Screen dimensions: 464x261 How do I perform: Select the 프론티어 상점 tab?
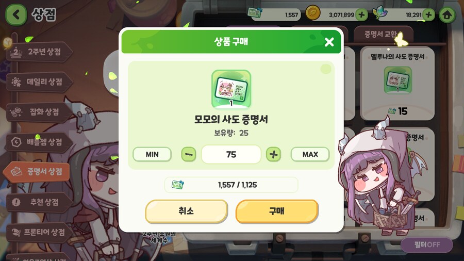coord(40,232)
